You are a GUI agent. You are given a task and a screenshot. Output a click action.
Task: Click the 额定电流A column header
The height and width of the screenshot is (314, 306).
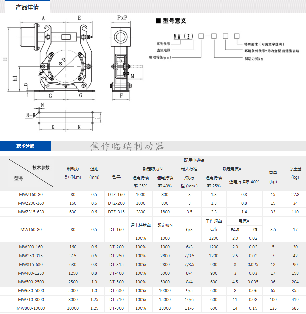pyautogui.click(x=232, y=169)
